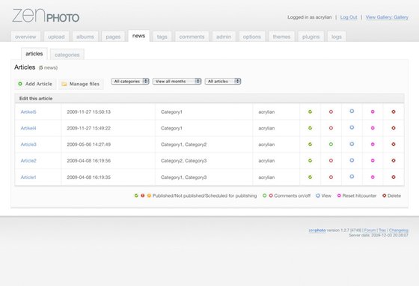This screenshot has width=419, height=286.
Task: Toggle comments for Article1
Action: pyautogui.click(x=331, y=177)
